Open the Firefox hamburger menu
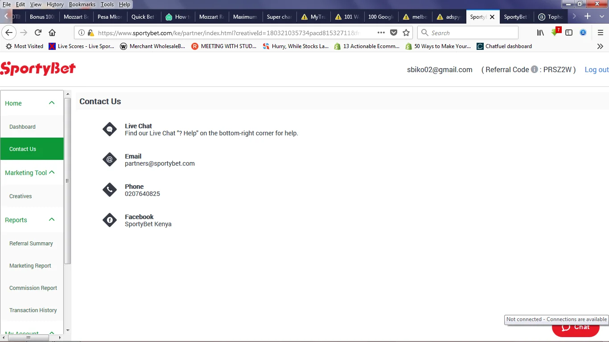609x342 pixels. point(600,33)
